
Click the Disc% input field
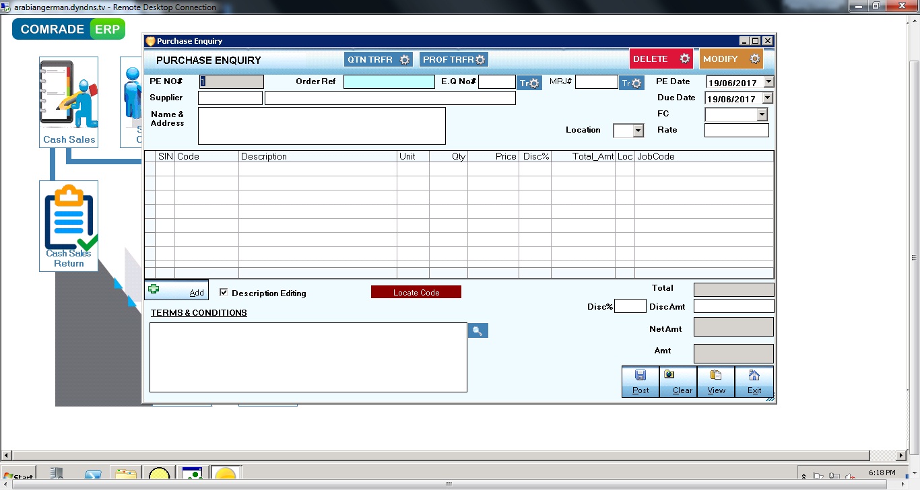coord(630,306)
